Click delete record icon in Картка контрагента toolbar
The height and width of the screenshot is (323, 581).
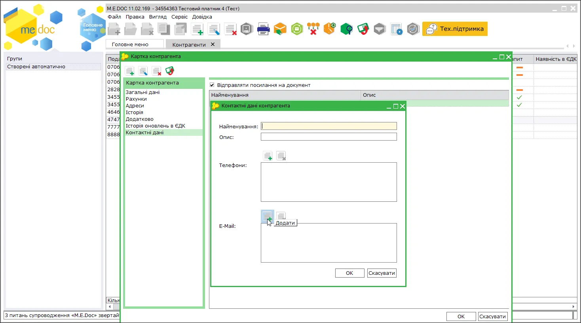(x=156, y=71)
